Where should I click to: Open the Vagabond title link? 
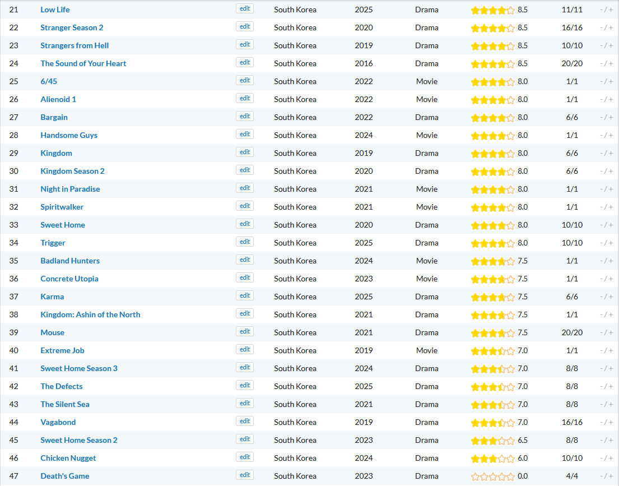58,423
